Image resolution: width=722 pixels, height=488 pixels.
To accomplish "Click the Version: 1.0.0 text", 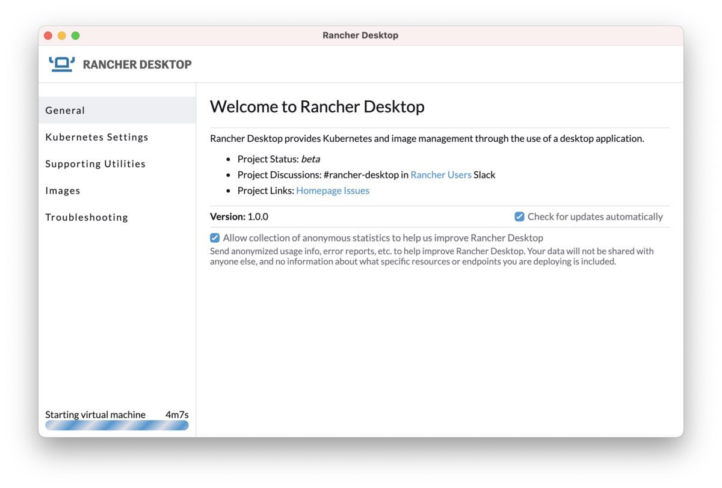I will tap(239, 216).
